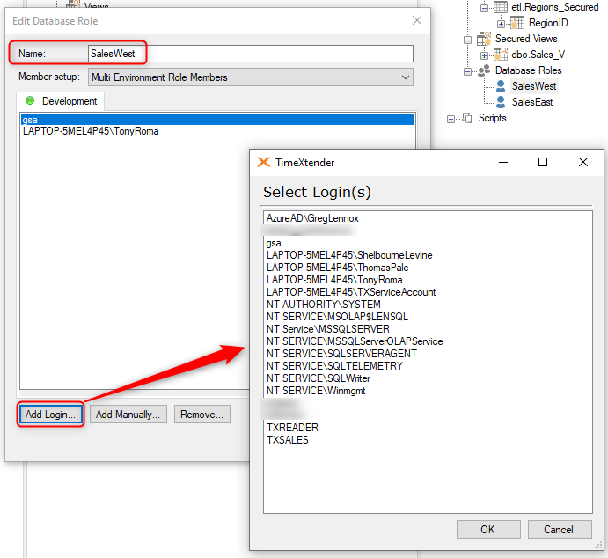
Task: Close the TimeXtender Select Login(s) window
Action: (583, 162)
